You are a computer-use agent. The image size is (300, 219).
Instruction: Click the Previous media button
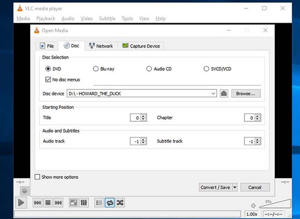[x=37, y=203]
